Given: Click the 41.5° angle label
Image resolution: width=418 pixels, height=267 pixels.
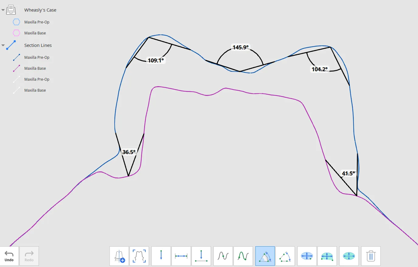Looking at the screenshot, I should tap(348, 173).
